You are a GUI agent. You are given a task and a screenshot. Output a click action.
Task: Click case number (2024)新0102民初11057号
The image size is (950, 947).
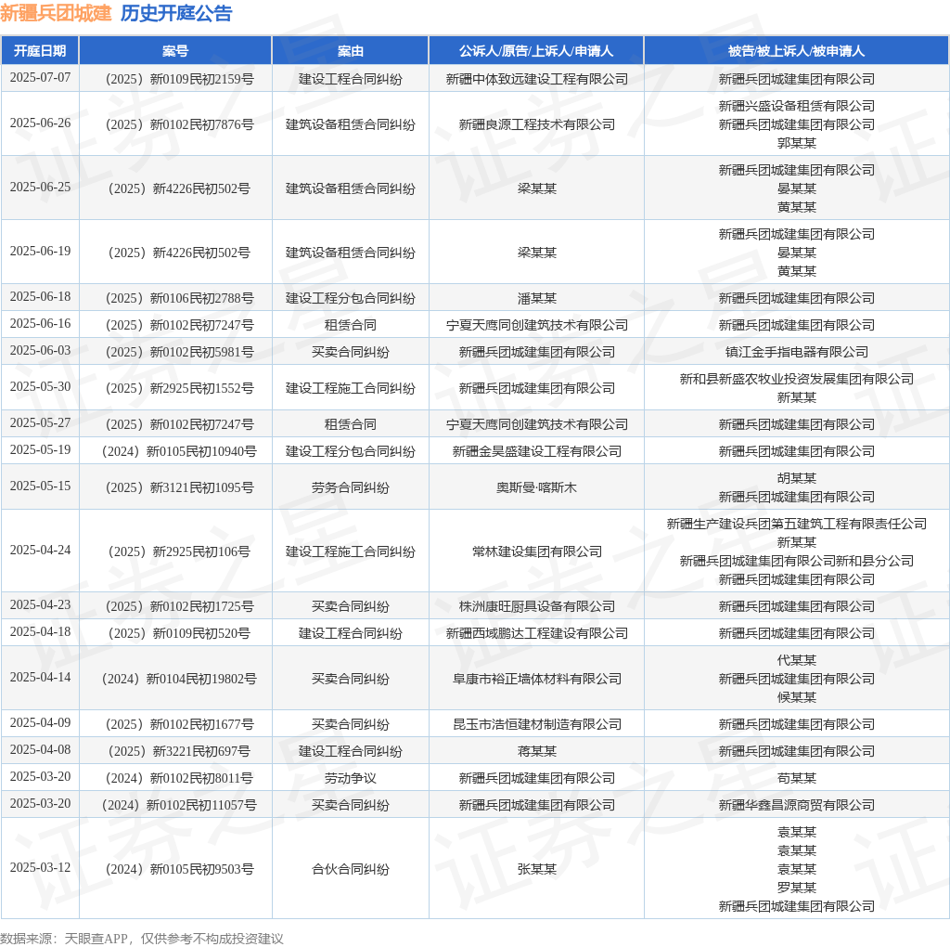(175, 805)
